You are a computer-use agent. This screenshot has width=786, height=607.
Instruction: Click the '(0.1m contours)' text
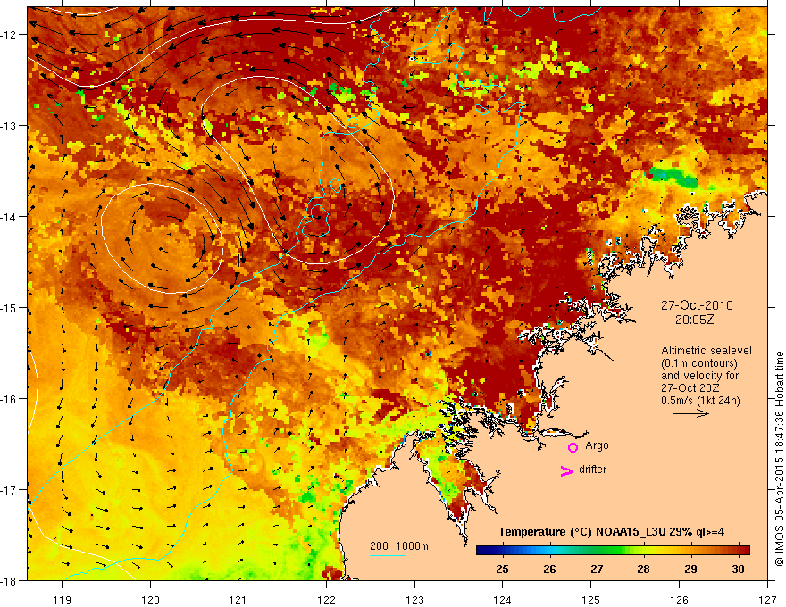[699, 363]
